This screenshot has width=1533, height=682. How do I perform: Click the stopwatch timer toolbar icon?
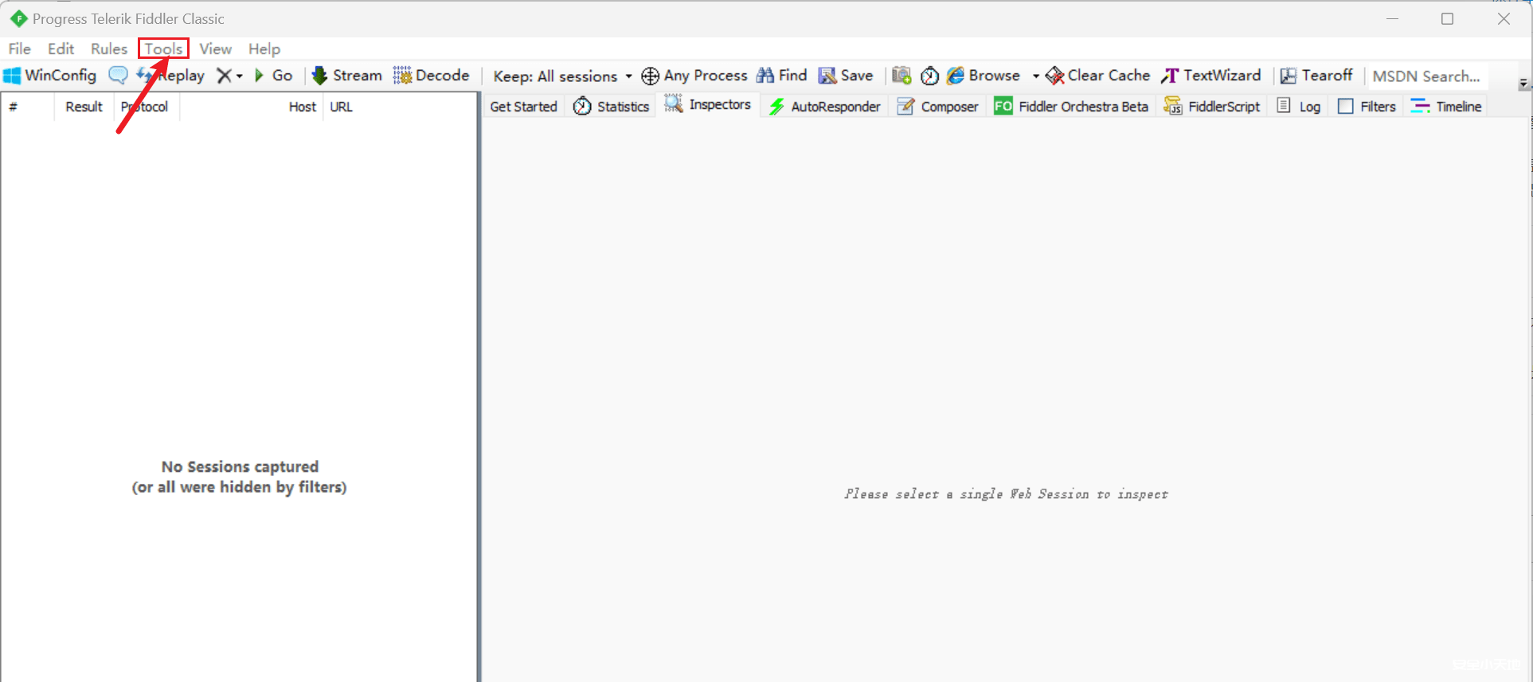(929, 76)
